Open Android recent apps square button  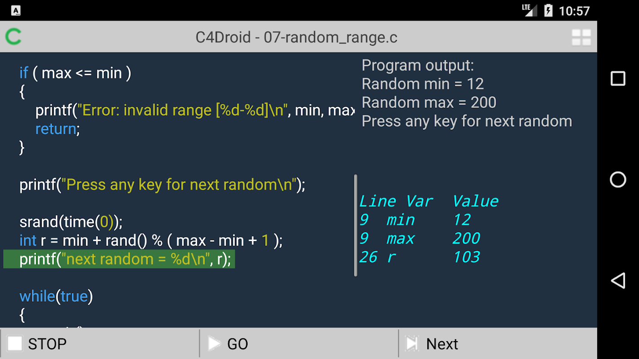pos(618,79)
